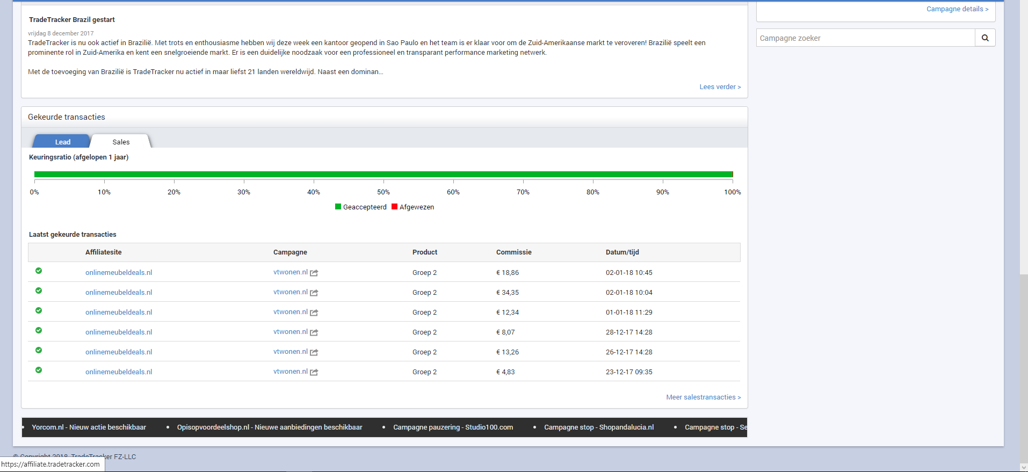Open external link icon for vtwonen.nl €12,34 row
This screenshot has height=472, width=1028.
tap(314, 313)
